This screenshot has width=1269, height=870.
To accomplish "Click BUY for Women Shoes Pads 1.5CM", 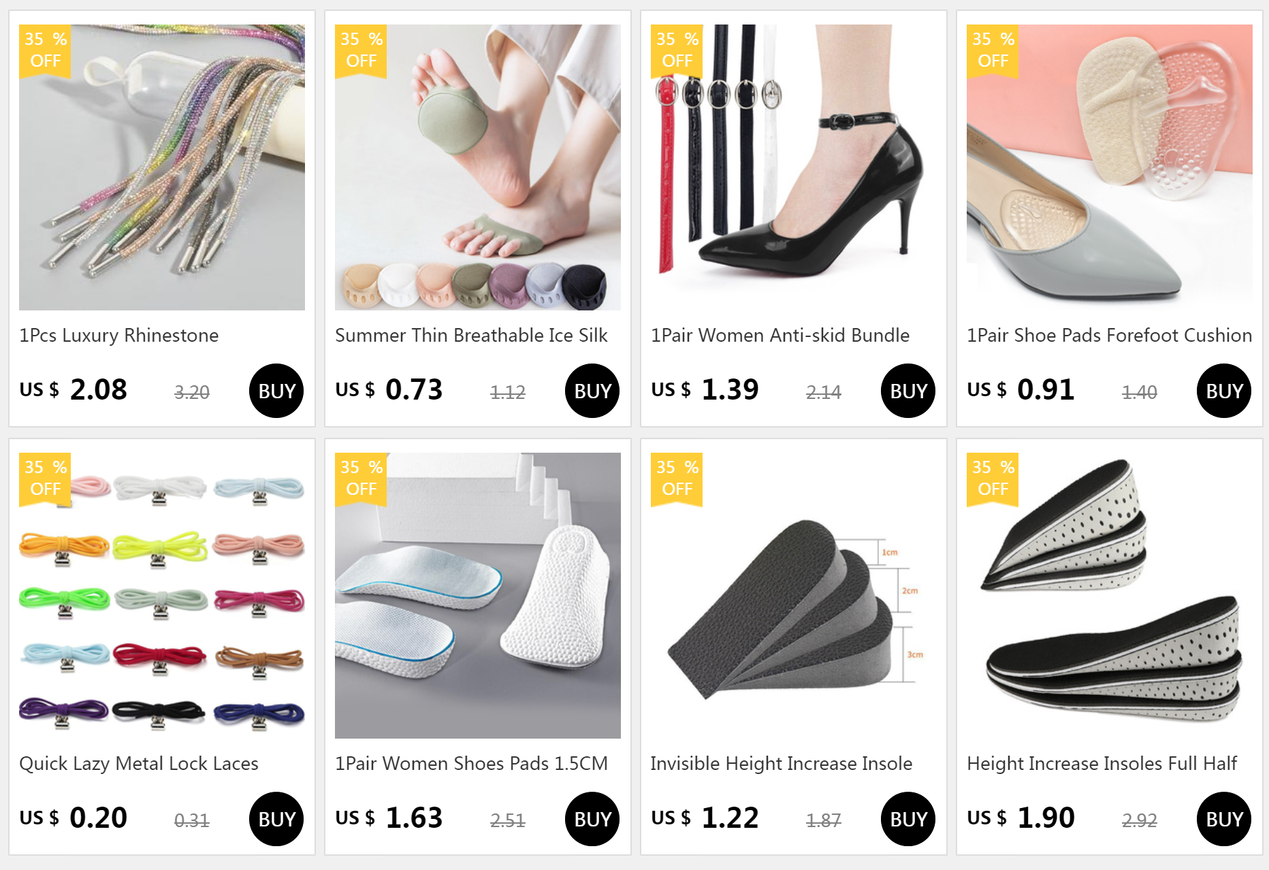I will point(592,819).
